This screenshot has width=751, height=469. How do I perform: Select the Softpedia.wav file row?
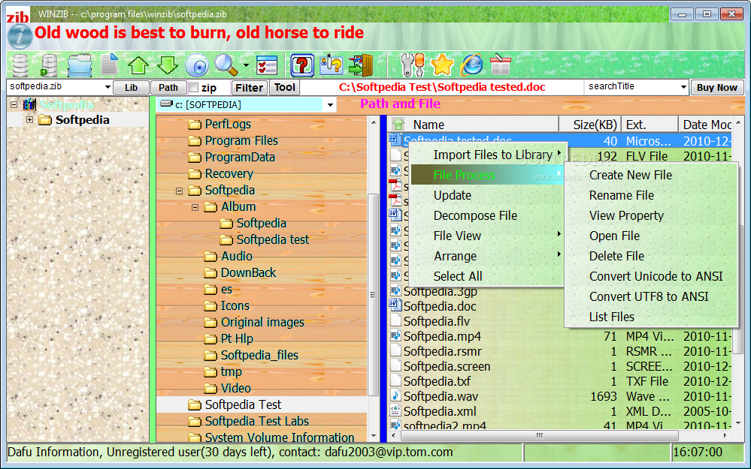pyautogui.click(x=560, y=396)
